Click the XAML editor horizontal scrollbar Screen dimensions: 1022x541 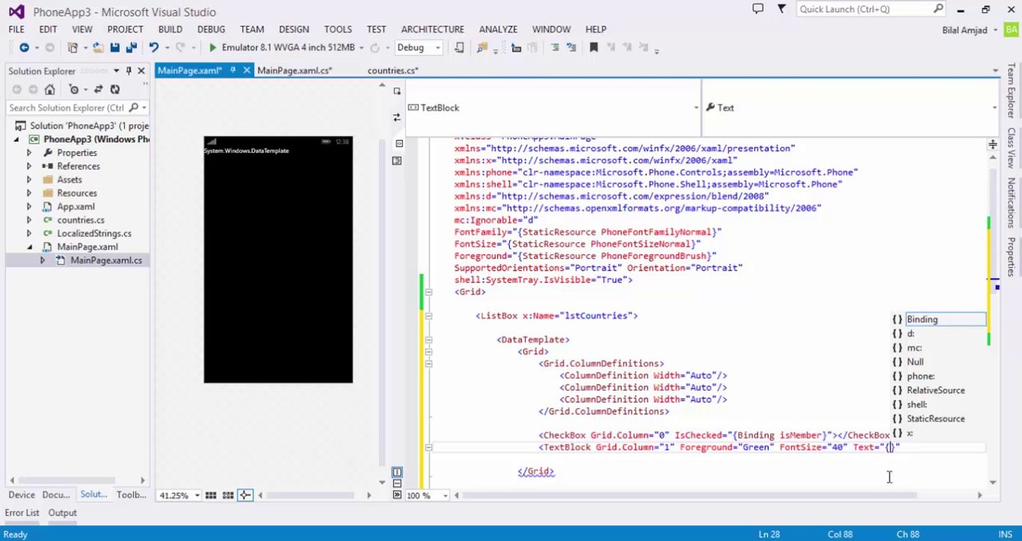point(687,495)
